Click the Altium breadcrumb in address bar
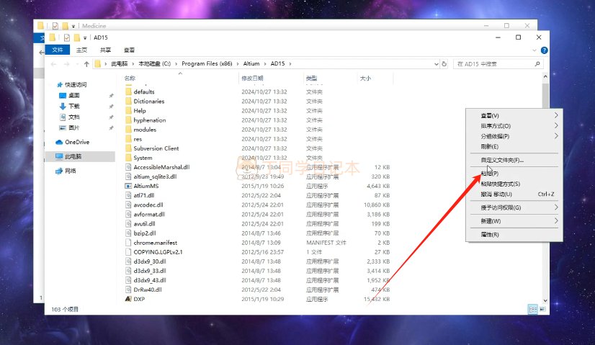 (250, 64)
